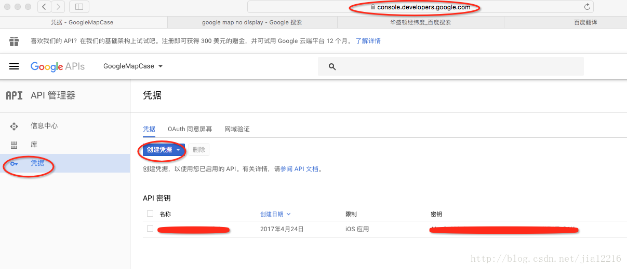The height and width of the screenshot is (269, 627).
Task: Click the 删除 button
Action: pyautogui.click(x=199, y=150)
